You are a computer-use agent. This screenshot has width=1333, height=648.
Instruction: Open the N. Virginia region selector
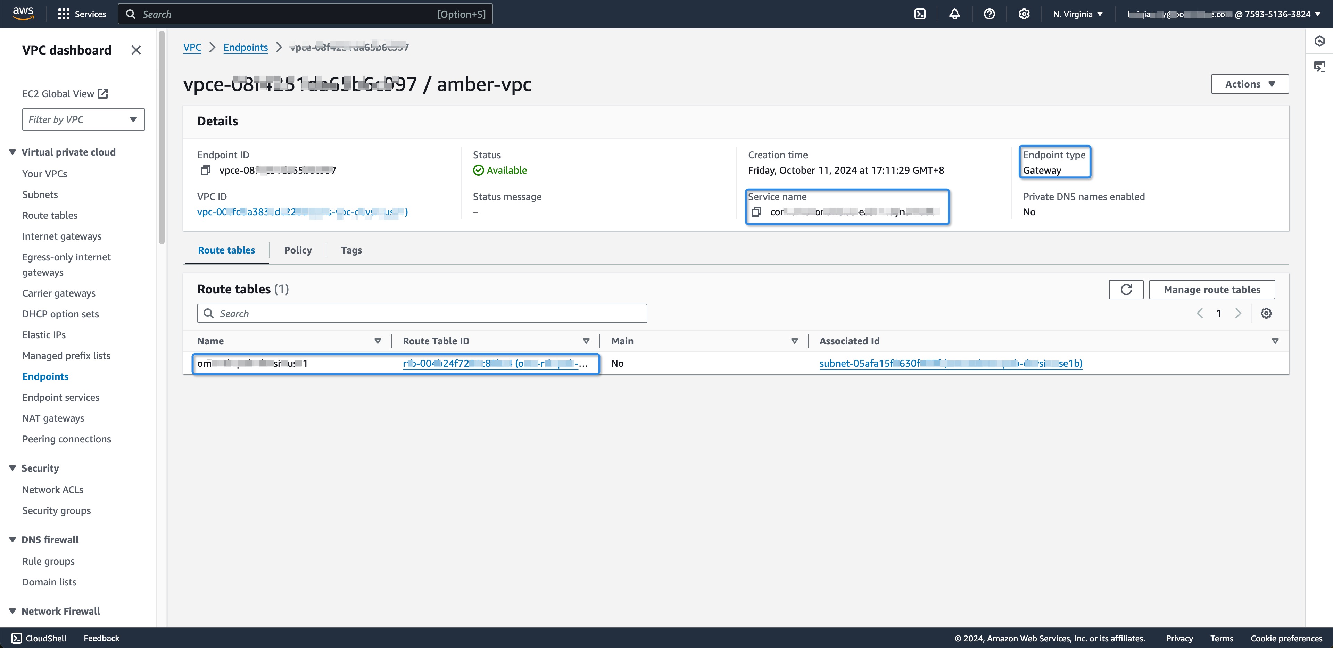click(1078, 14)
